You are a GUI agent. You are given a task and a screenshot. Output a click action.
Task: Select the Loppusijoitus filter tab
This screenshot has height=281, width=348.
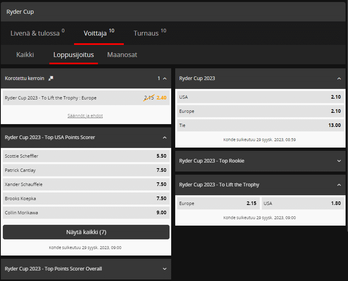[x=74, y=55]
